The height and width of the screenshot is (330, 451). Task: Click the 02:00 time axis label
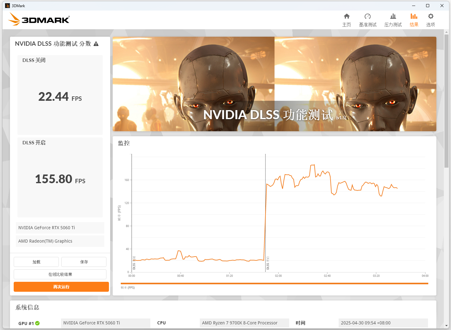(x=278, y=276)
